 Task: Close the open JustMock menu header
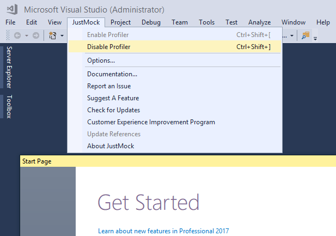click(86, 22)
